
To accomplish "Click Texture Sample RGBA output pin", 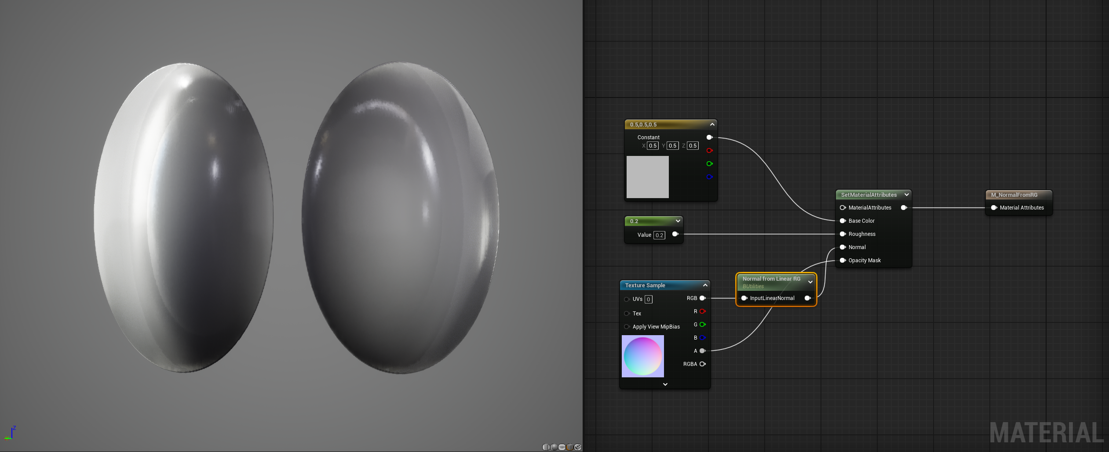I will 702,364.
